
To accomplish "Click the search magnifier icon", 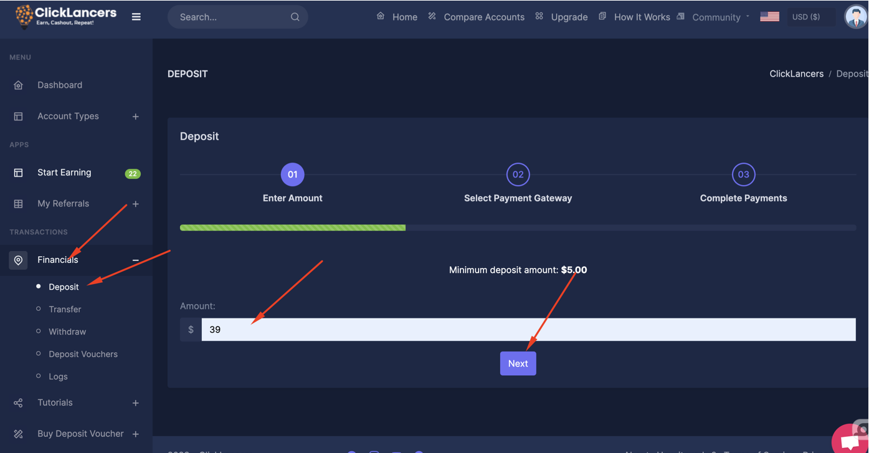I will (295, 17).
